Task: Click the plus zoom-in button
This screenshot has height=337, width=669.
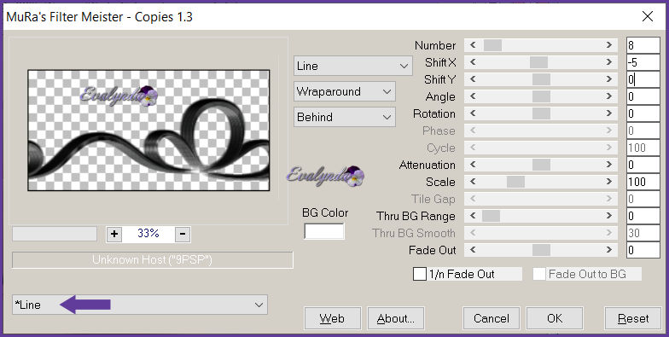Action: [114, 234]
